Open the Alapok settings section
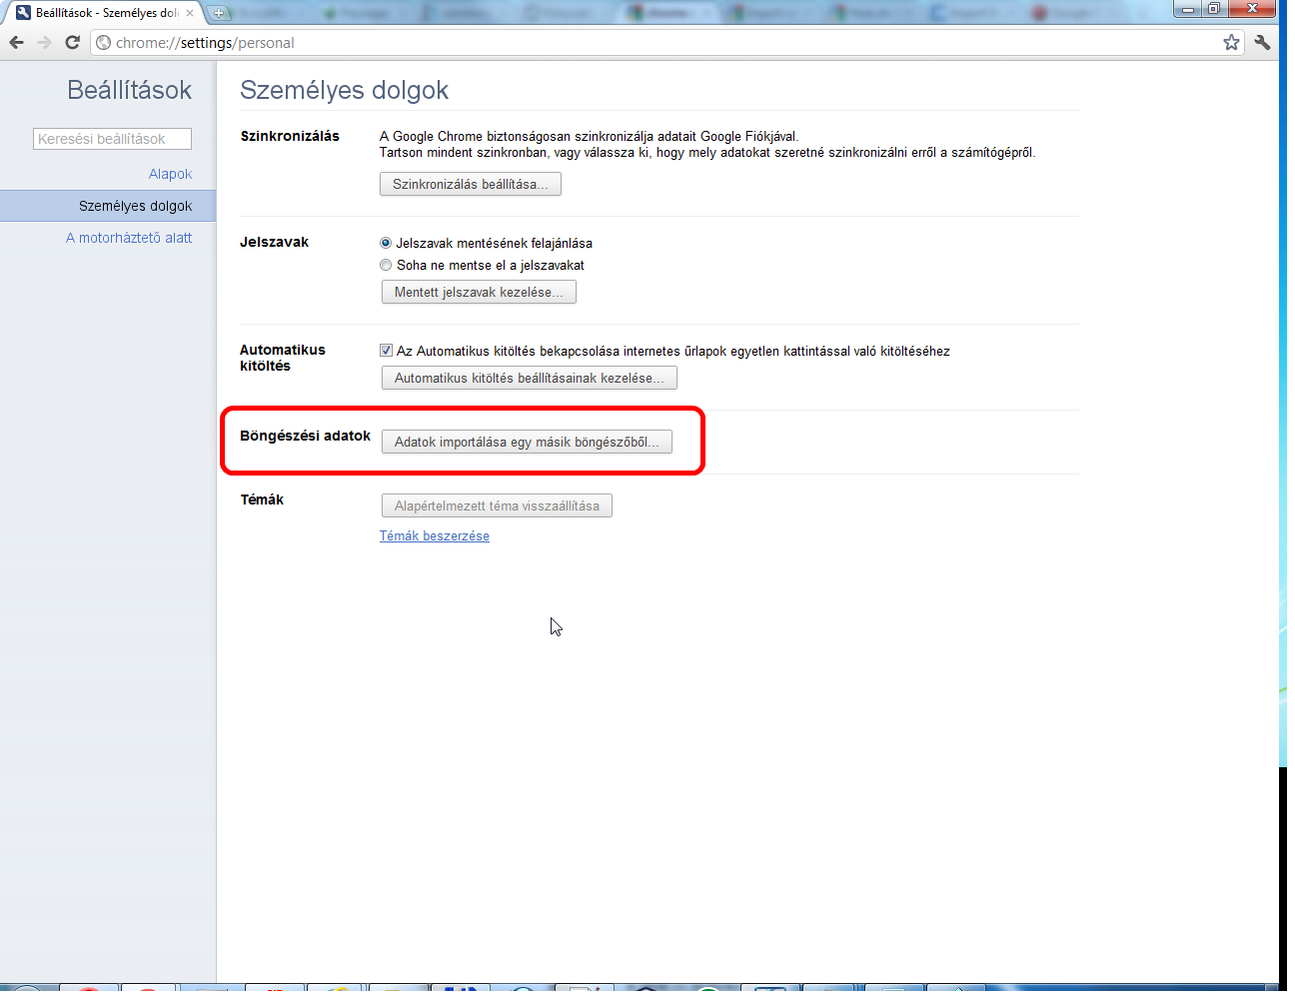The width and height of the screenshot is (1295, 999). [x=170, y=174]
